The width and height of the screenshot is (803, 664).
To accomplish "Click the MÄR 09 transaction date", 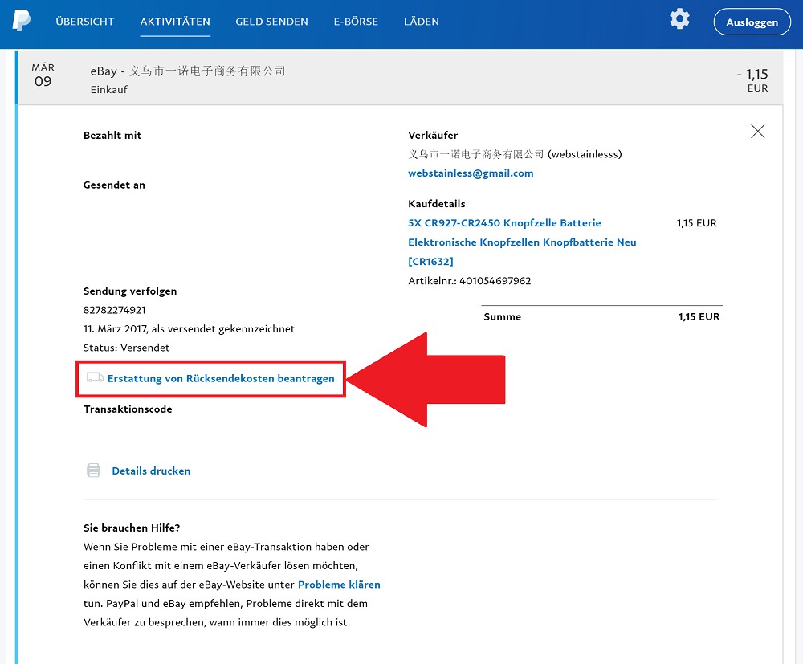I will pos(43,75).
